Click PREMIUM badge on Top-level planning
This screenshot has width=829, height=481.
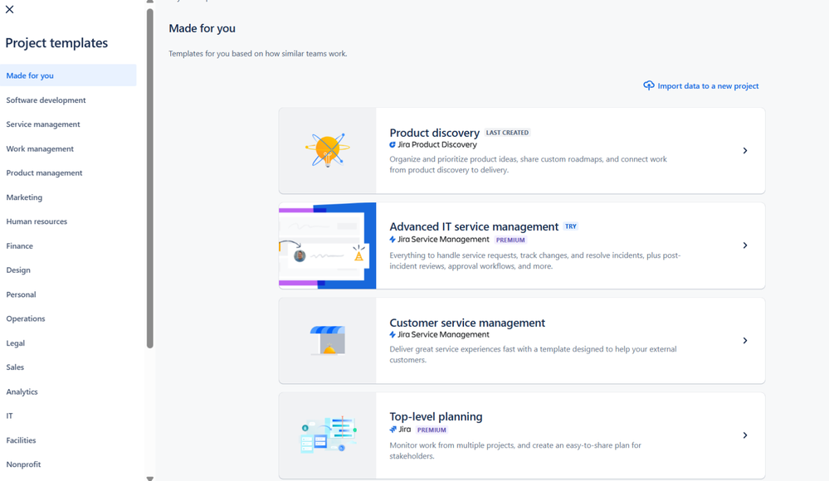coord(432,430)
